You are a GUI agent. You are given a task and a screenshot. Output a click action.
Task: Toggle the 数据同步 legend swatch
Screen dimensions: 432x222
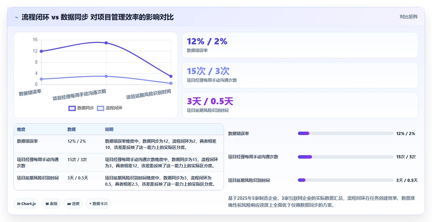[72, 108]
